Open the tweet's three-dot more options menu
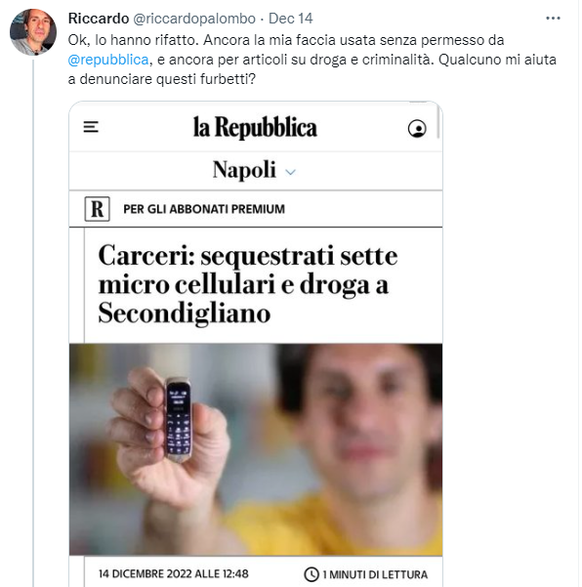This screenshot has width=582, height=587. tap(553, 18)
